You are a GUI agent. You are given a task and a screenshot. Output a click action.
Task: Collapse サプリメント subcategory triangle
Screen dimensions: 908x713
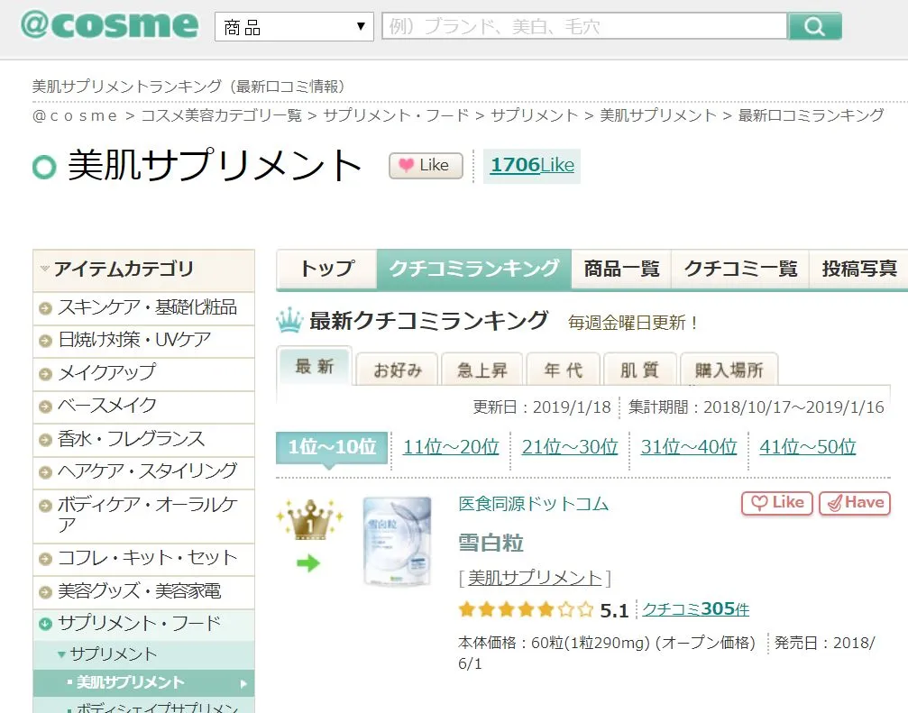coord(61,654)
